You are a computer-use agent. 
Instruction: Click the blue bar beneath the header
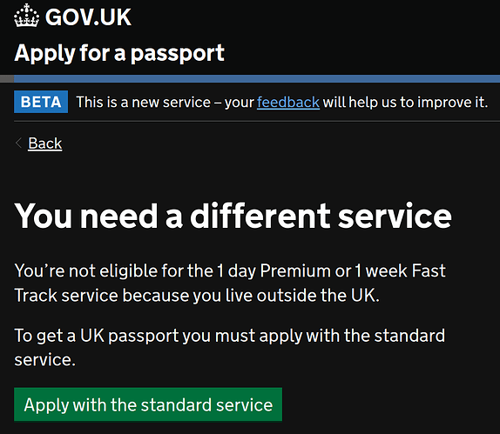[257, 78]
